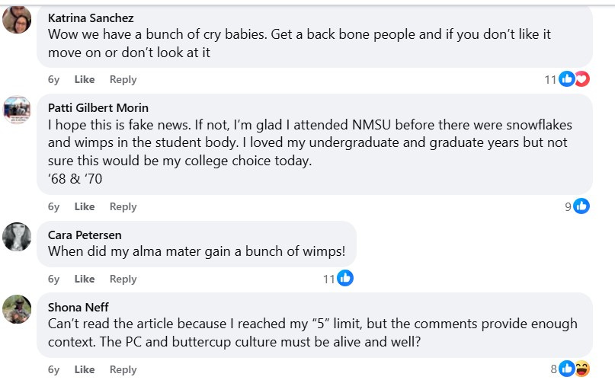Click the reaction icons on Shona Neff's comment
This screenshot has height=380, width=615.
(574, 369)
